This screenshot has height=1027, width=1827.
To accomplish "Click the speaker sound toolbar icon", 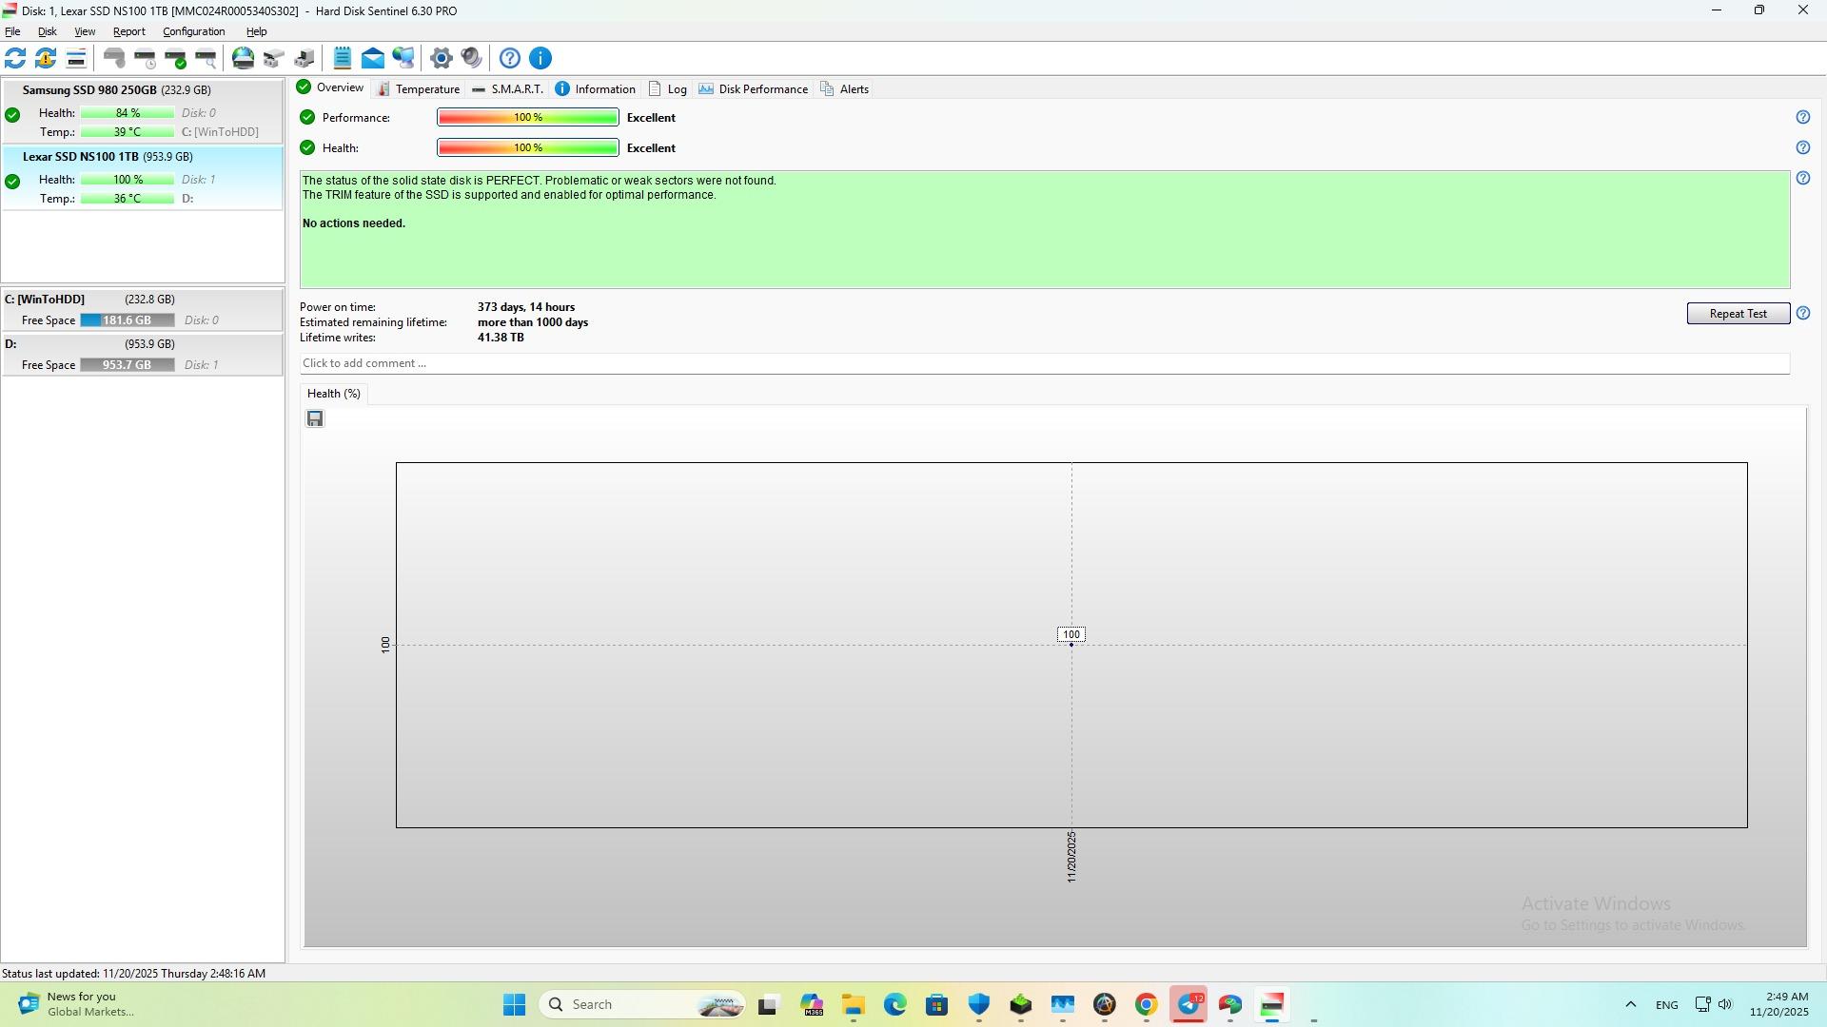I will 472,59.
